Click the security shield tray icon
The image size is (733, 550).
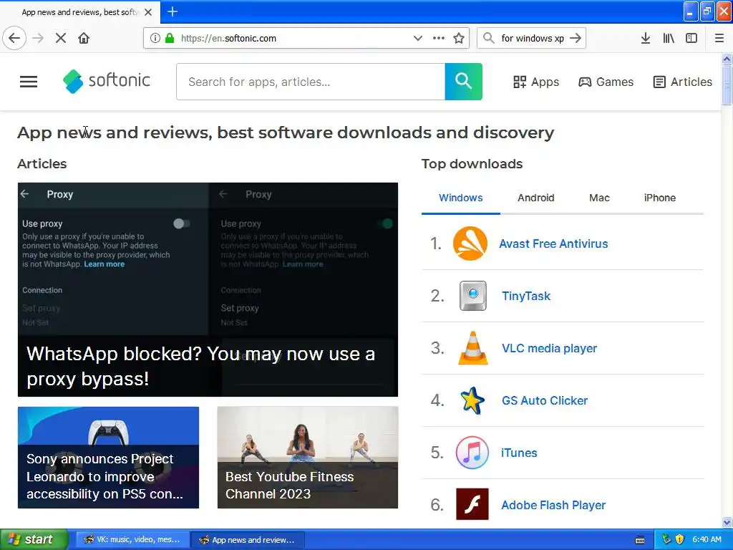[680, 540]
